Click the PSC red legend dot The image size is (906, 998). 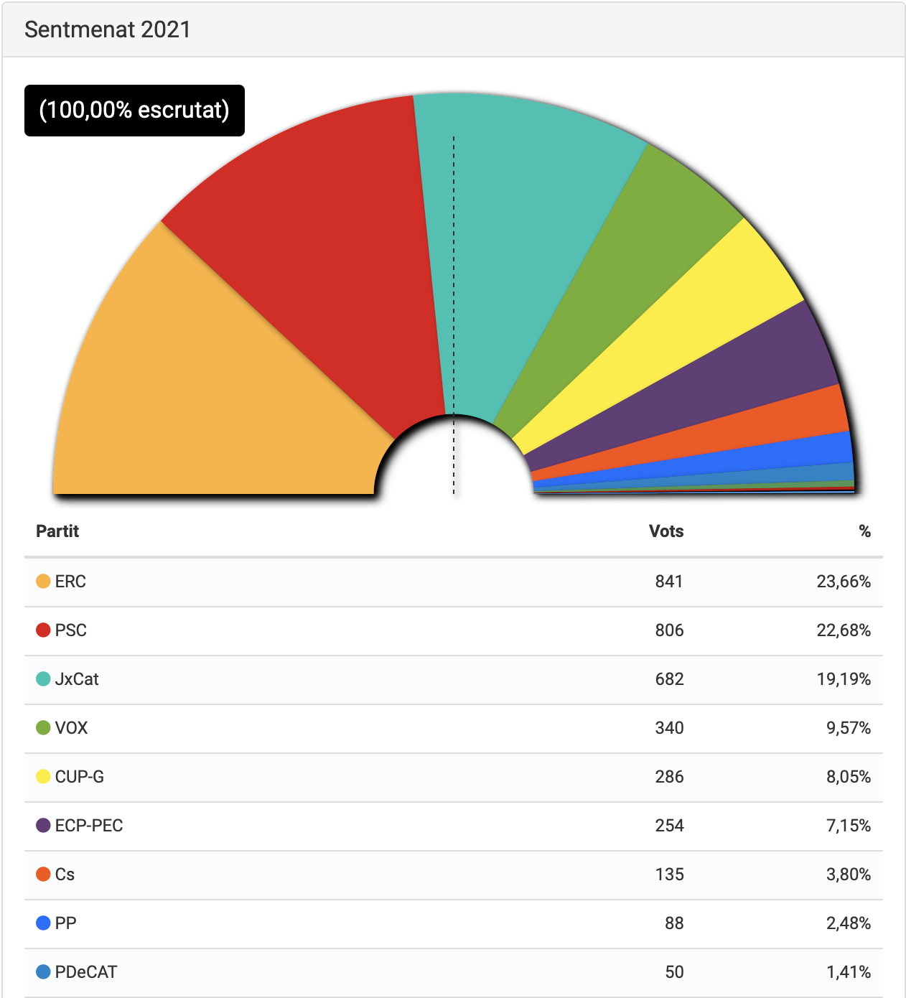pos(43,630)
